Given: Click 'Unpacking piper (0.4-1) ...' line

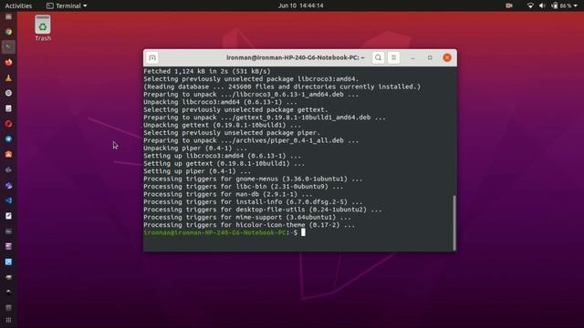Looking at the screenshot, I should (x=195, y=148).
